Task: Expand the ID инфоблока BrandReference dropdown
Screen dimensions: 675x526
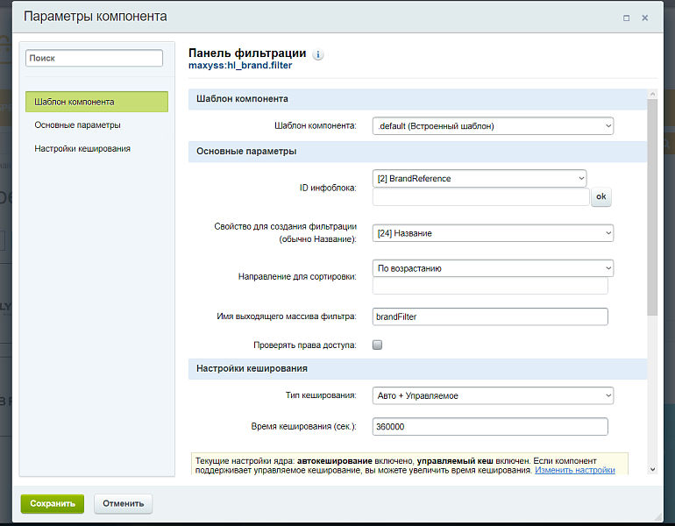Action: 480,179
